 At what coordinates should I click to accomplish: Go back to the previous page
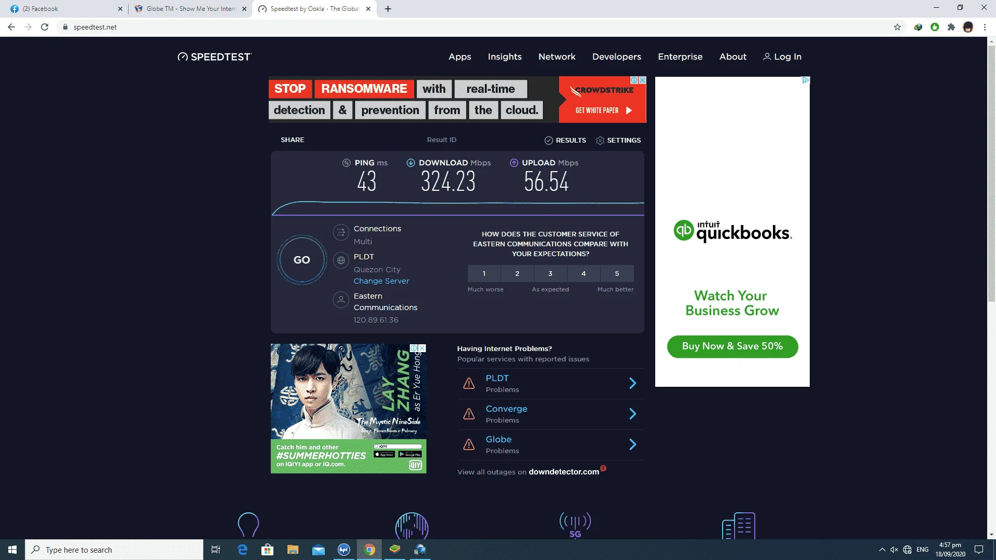11,27
